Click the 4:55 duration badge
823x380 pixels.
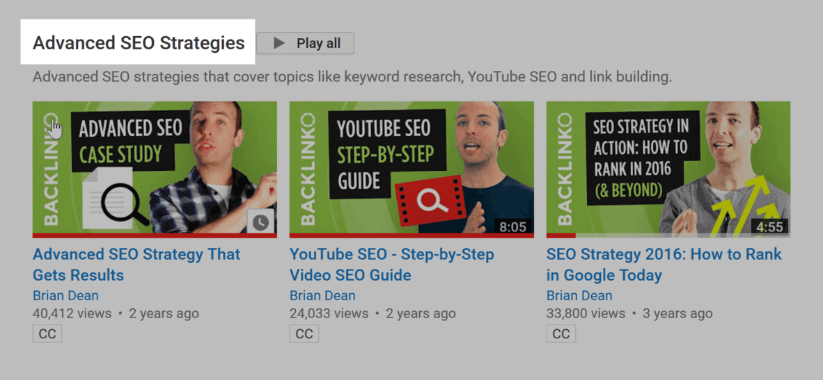coord(770,226)
